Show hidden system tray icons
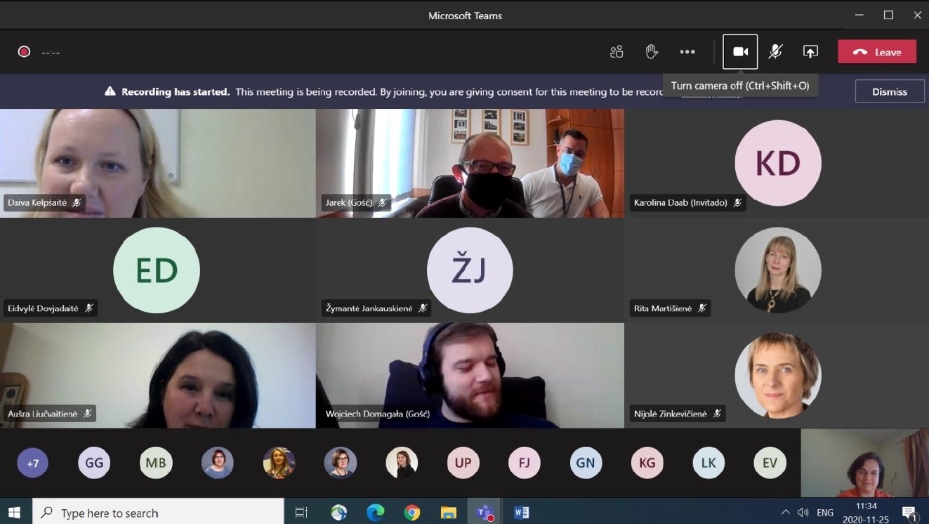 785,513
